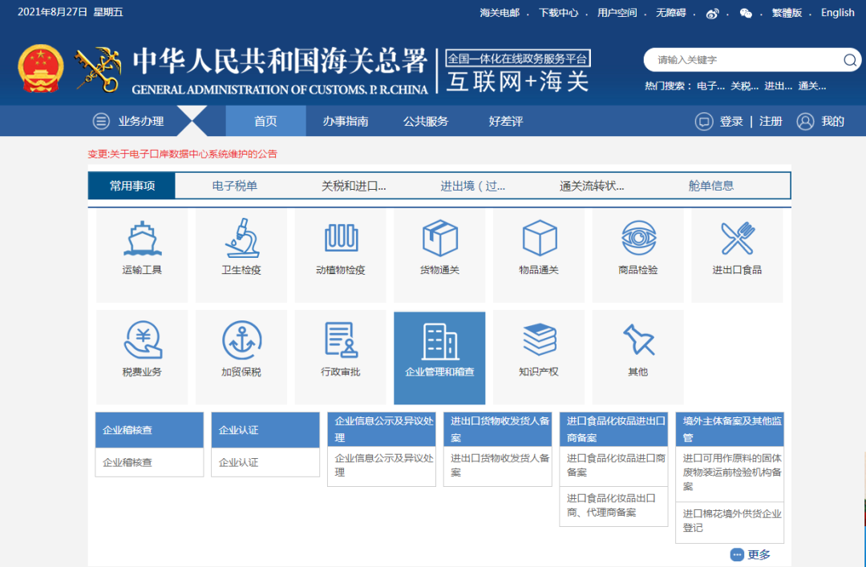
Task: Open the 行政审批 document stamp icon
Action: [341, 340]
